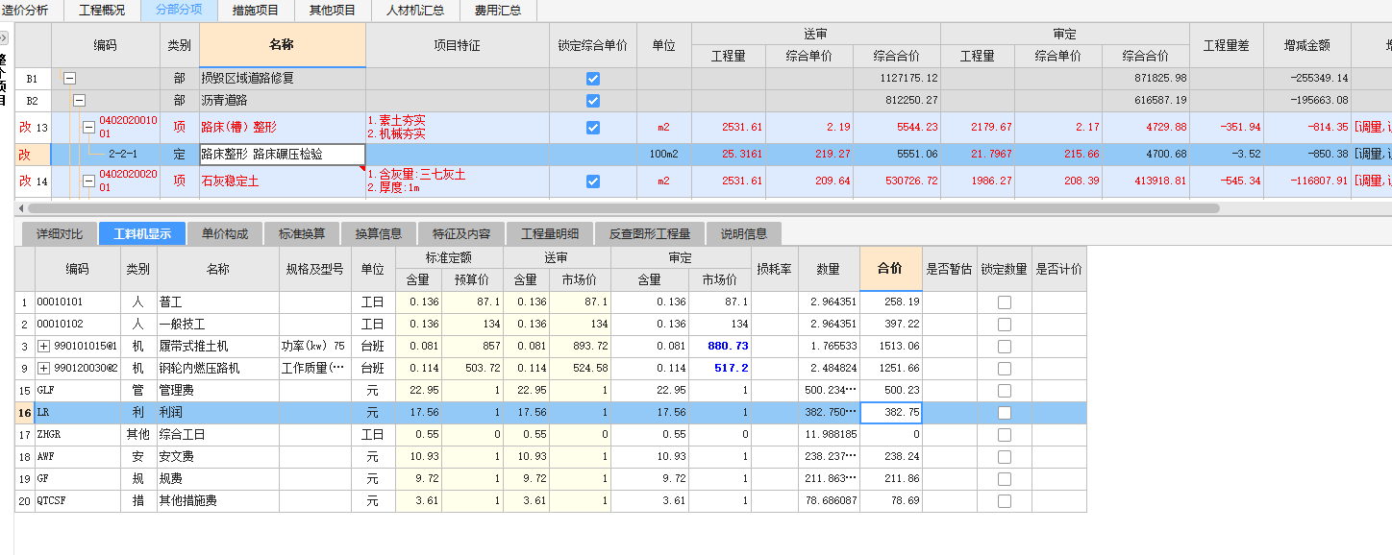Open the 单价构成 panel tab
Screen dimensions: 1392x555
225,233
